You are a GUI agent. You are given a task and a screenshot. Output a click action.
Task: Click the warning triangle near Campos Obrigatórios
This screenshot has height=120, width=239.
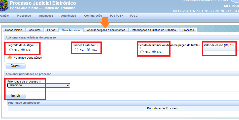click(10, 57)
